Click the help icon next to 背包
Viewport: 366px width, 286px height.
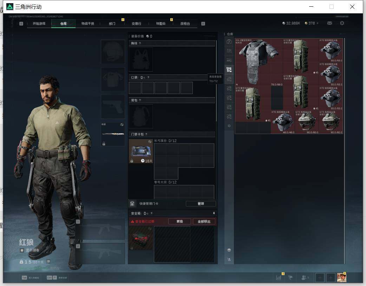point(140,100)
